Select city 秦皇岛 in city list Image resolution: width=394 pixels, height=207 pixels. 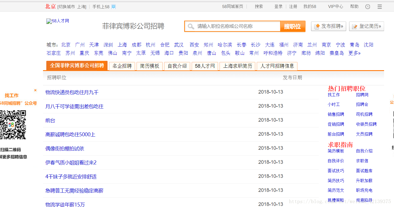point(337,53)
